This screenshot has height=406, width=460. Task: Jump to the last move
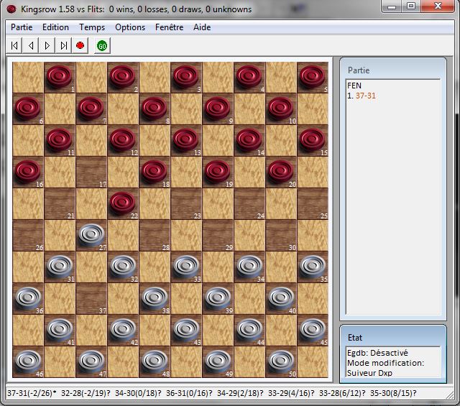(64, 45)
